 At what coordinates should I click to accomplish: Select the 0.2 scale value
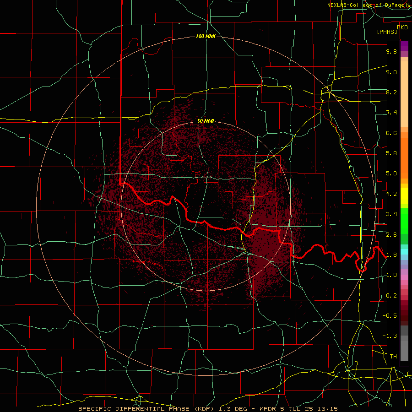click(391, 296)
